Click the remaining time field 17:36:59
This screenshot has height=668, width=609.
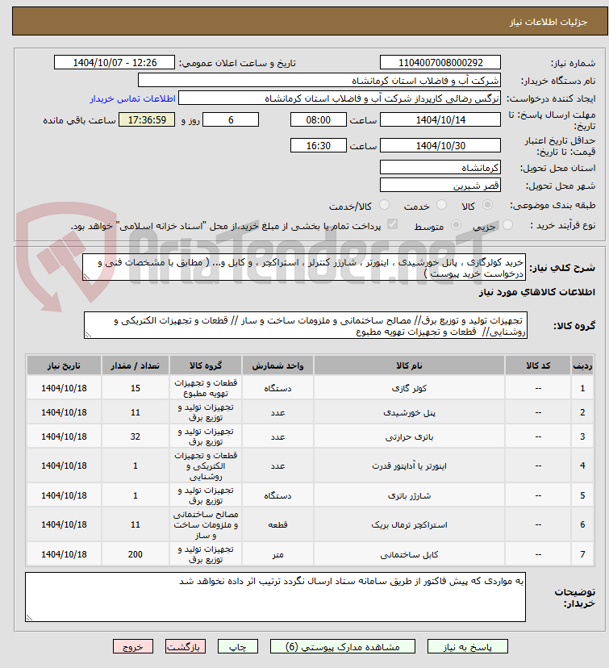pyautogui.click(x=147, y=119)
